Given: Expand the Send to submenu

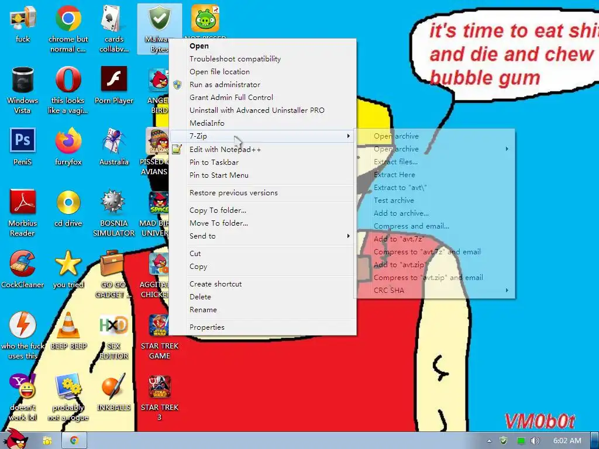Looking at the screenshot, I should click(x=263, y=236).
